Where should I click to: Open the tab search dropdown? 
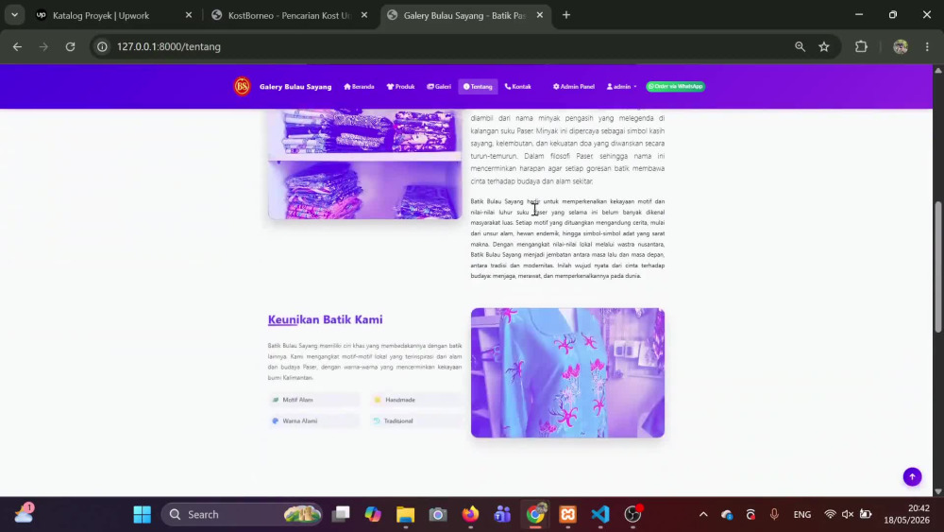[14, 15]
